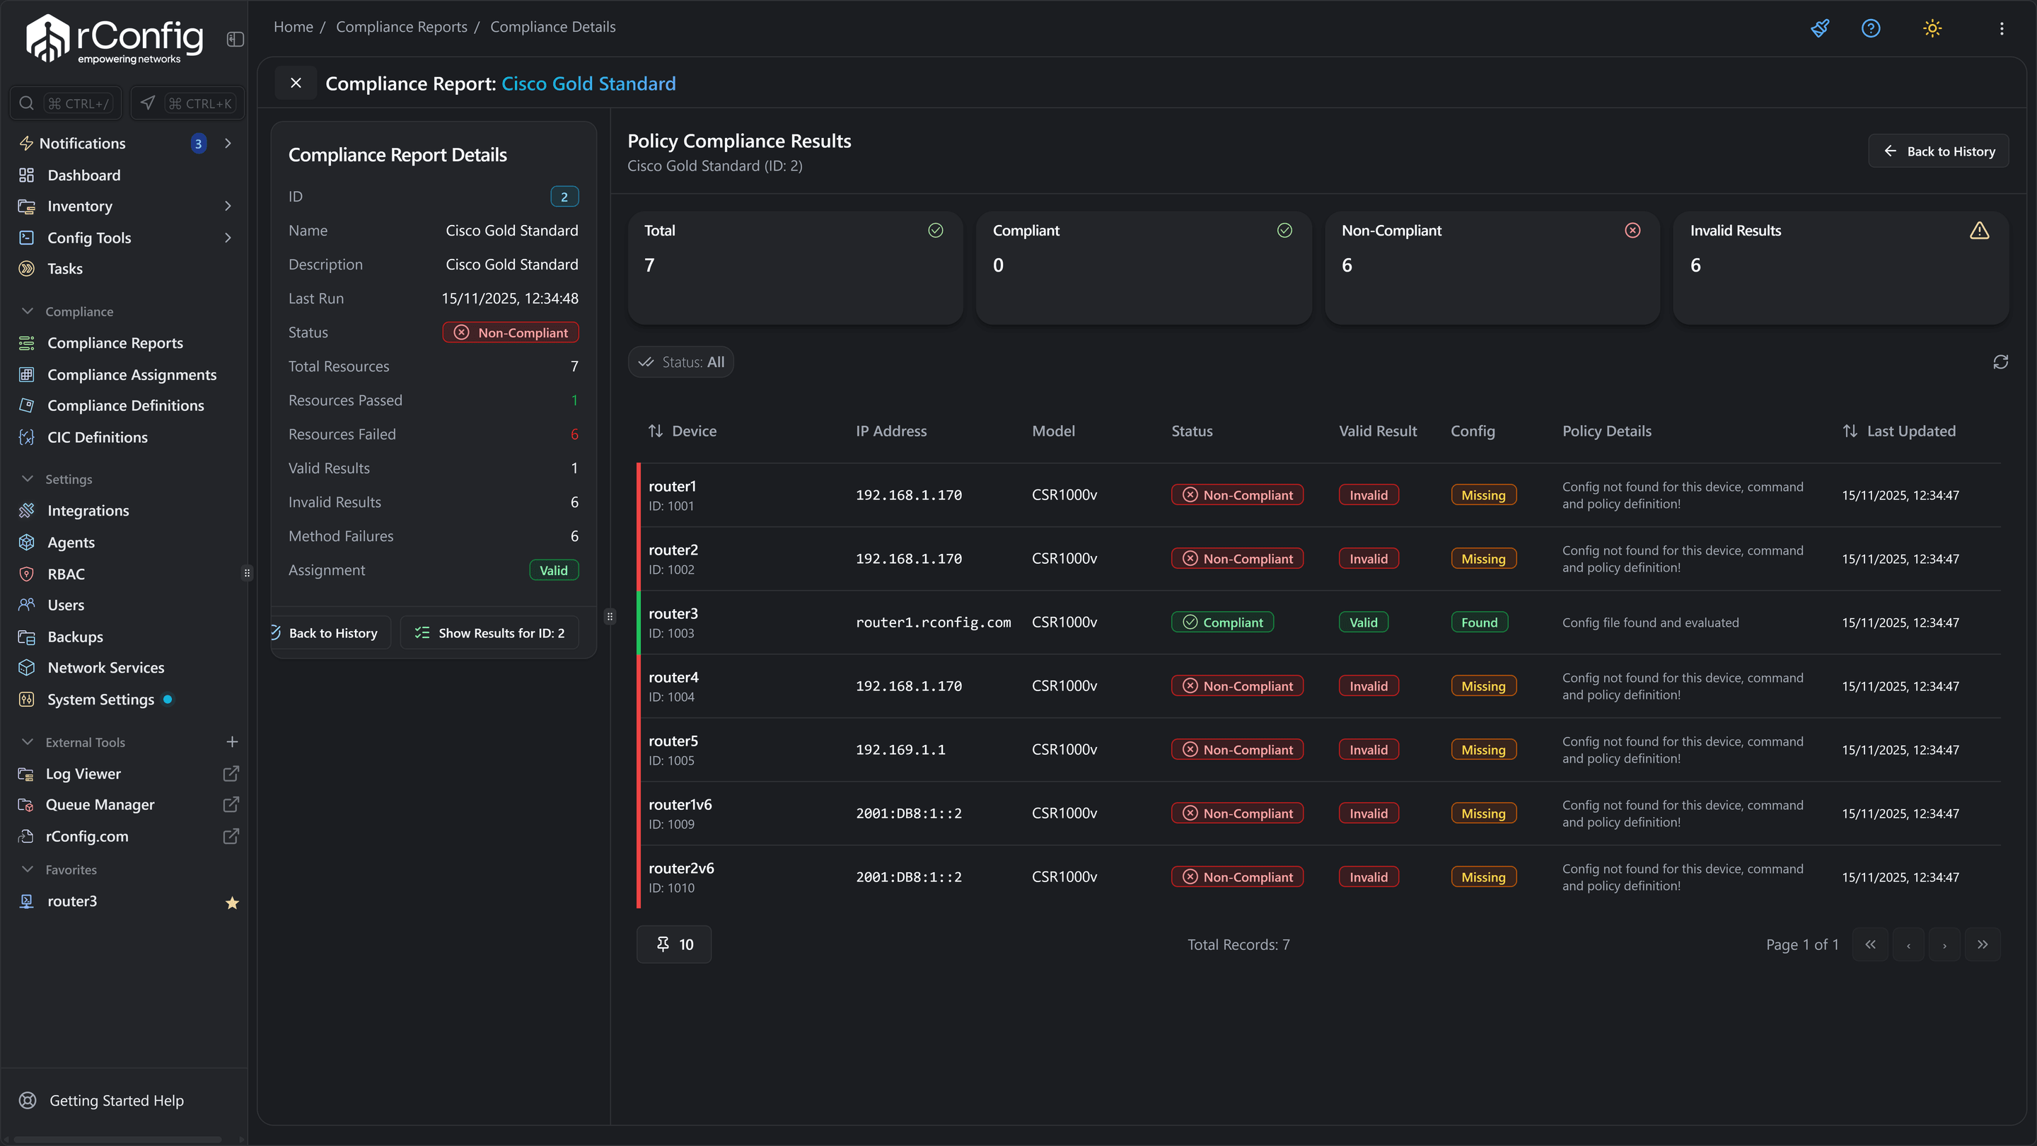The height and width of the screenshot is (1146, 2037).
Task: Go to the next page of results
Action: pyautogui.click(x=1945, y=944)
